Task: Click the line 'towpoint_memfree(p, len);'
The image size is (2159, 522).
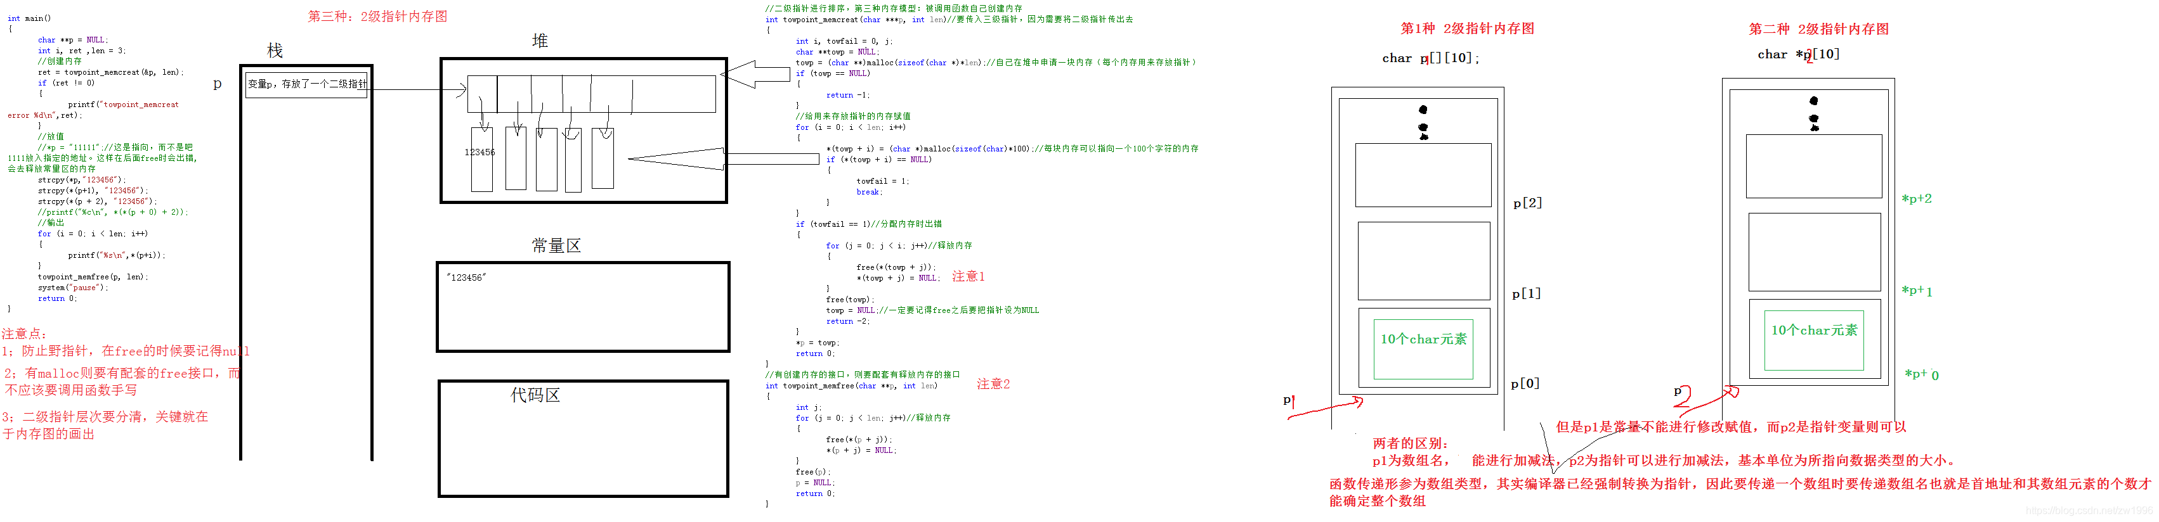Action: click(93, 277)
